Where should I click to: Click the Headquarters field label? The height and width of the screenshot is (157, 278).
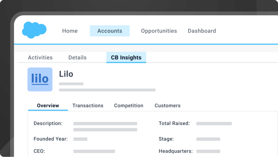click(176, 151)
